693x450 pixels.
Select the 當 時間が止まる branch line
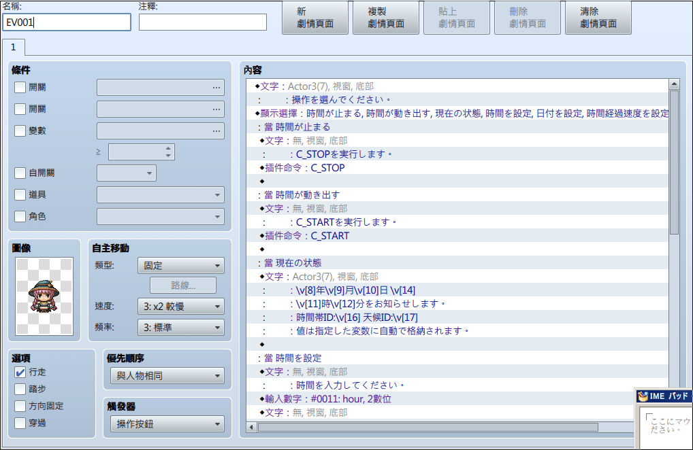click(458, 127)
